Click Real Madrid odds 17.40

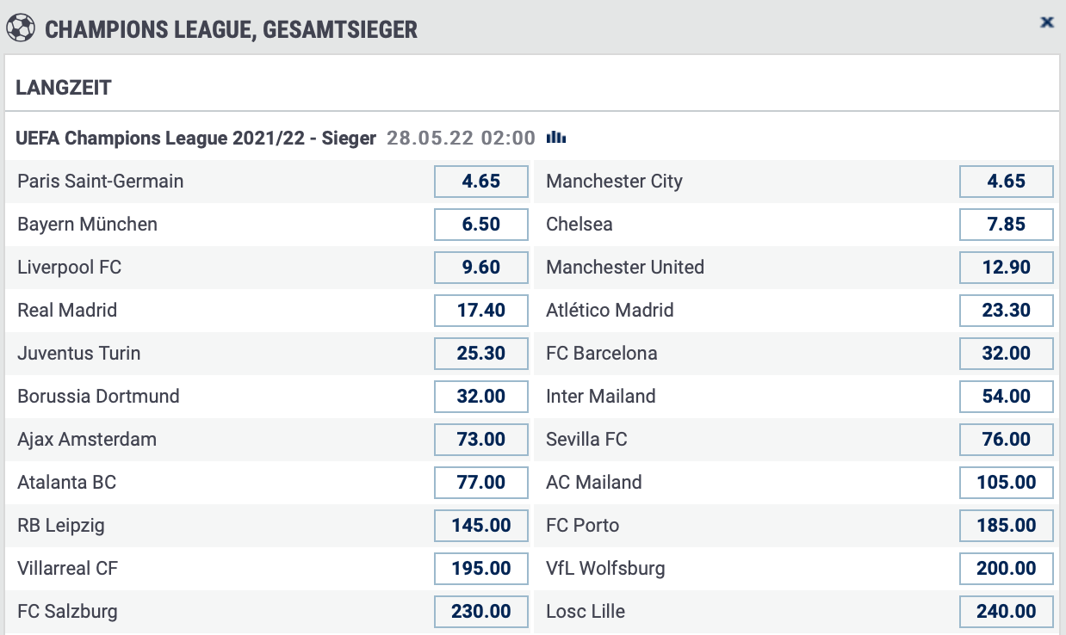[480, 311]
